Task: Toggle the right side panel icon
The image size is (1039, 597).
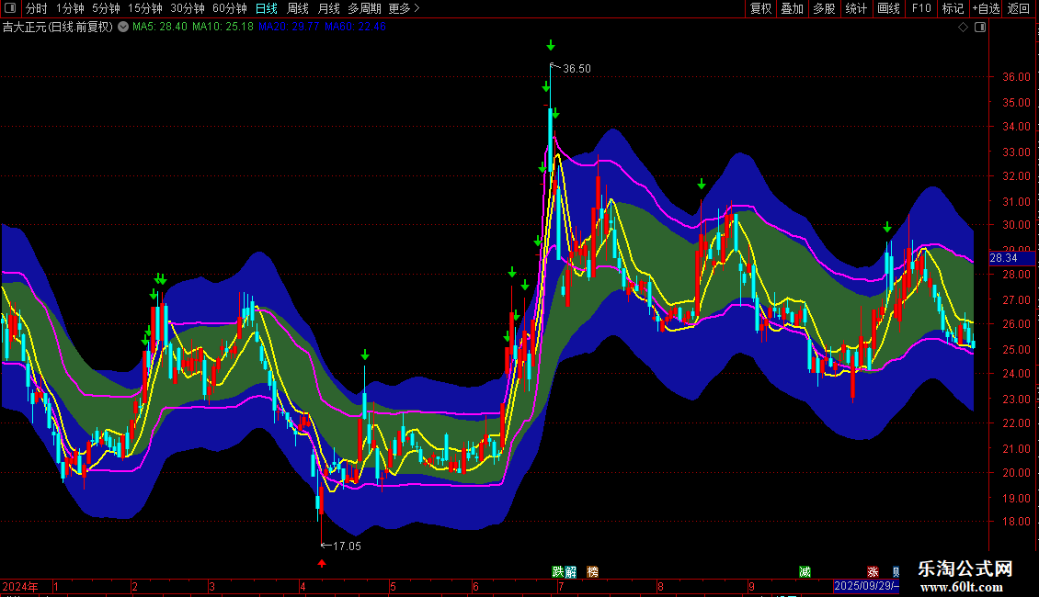Action: [980, 28]
